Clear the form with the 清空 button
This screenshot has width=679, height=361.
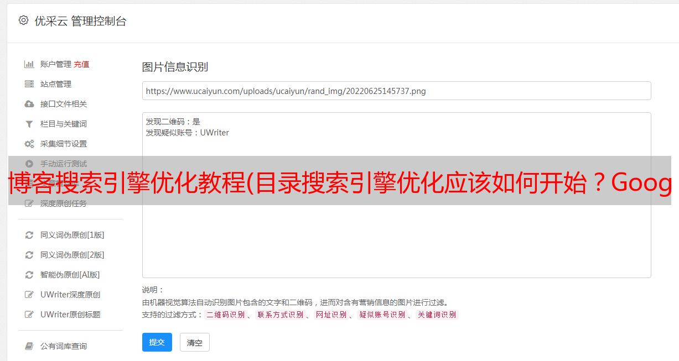click(x=195, y=342)
